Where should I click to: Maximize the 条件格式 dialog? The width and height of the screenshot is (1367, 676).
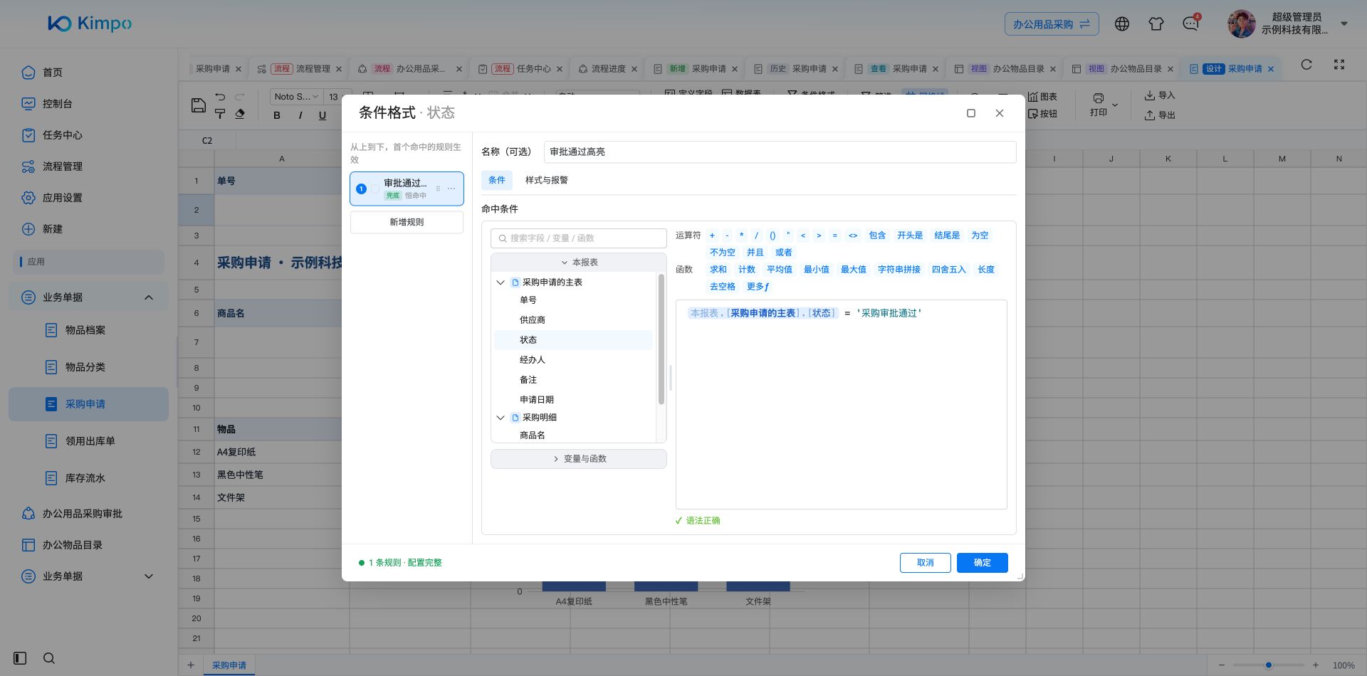click(x=971, y=113)
